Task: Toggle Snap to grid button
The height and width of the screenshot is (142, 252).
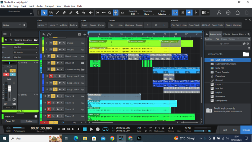Action: [x=175, y=13]
